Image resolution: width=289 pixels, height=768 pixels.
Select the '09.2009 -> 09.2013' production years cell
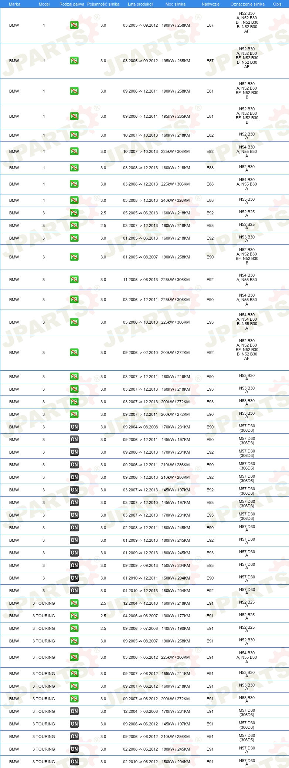140,565
